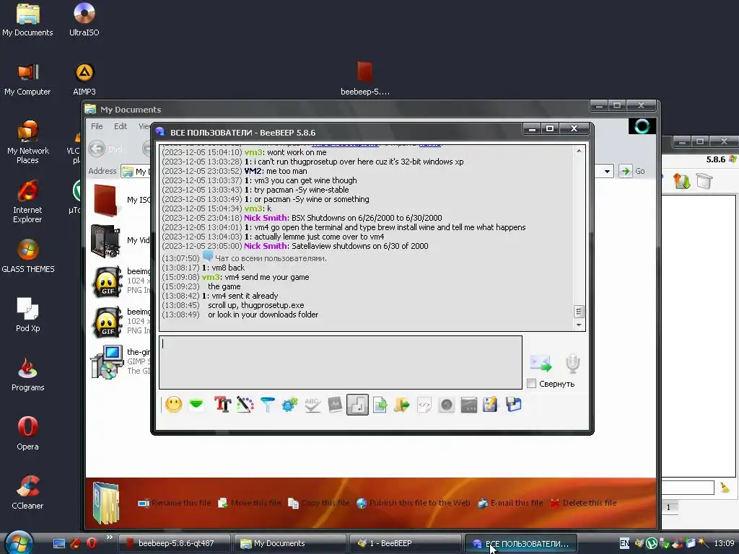
Task: Toggle ABC spell check icon
Action: click(x=312, y=405)
